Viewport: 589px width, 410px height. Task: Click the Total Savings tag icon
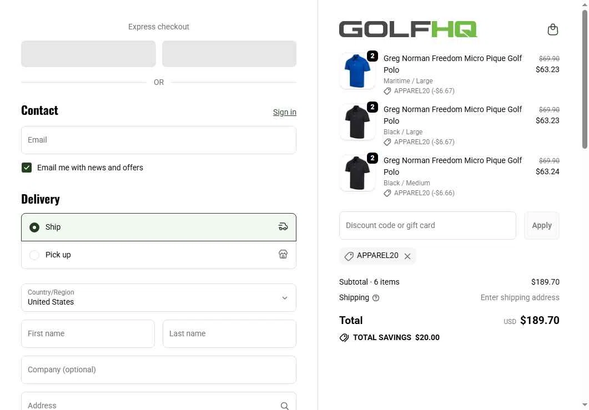pyautogui.click(x=344, y=337)
